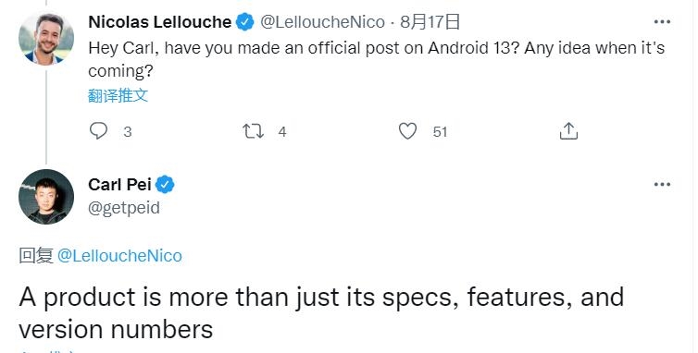Click the @getpeid handle

click(124, 208)
